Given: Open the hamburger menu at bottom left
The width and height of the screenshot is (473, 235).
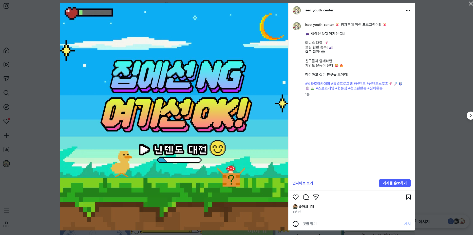Looking at the screenshot, I should 6,210.
